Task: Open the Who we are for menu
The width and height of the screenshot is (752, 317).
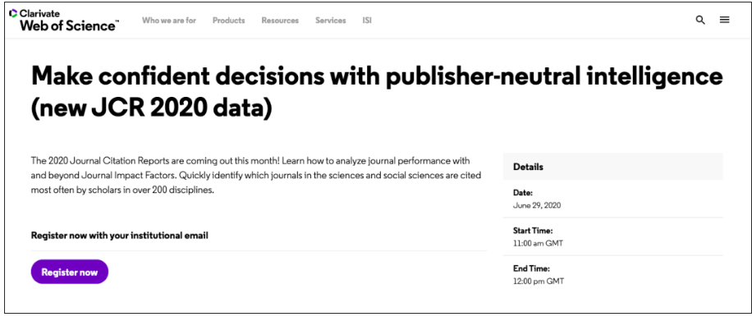Action: pyautogui.click(x=169, y=21)
